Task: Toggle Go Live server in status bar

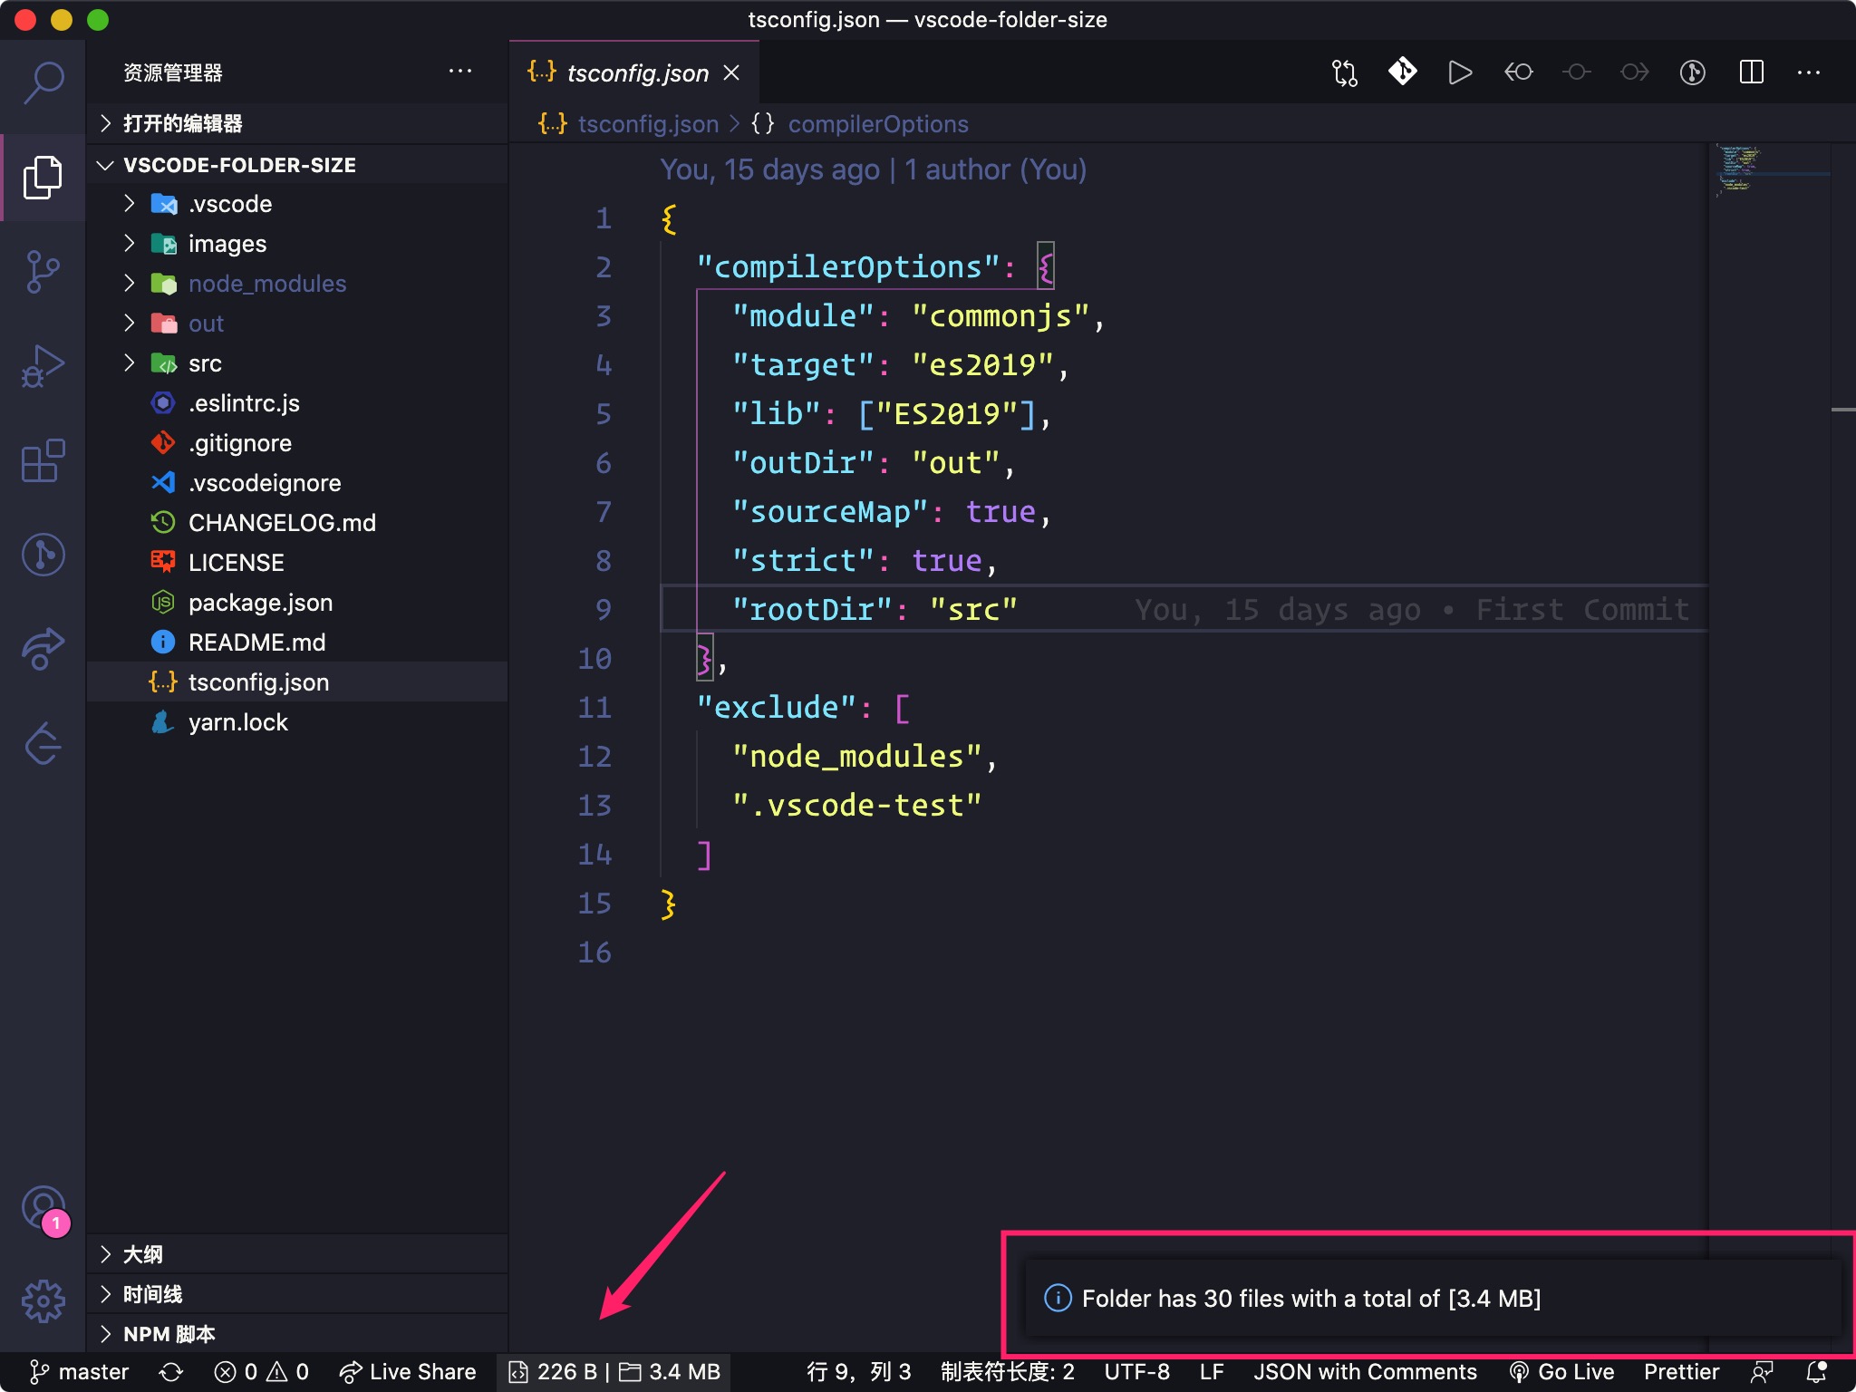Action: coord(1562,1372)
